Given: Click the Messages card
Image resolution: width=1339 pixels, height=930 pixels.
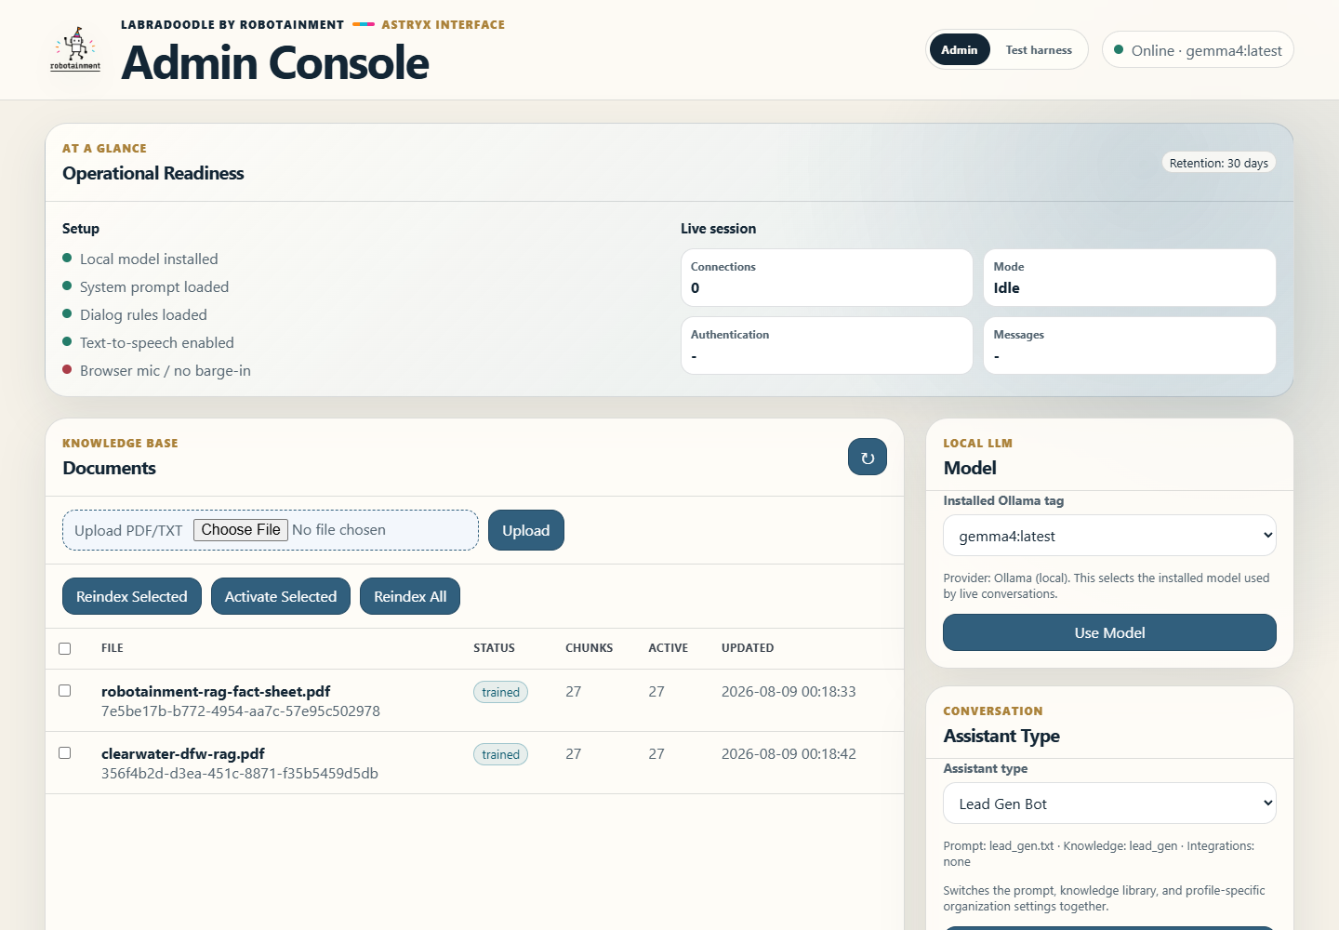Looking at the screenshot, I should pos(1130,345).
